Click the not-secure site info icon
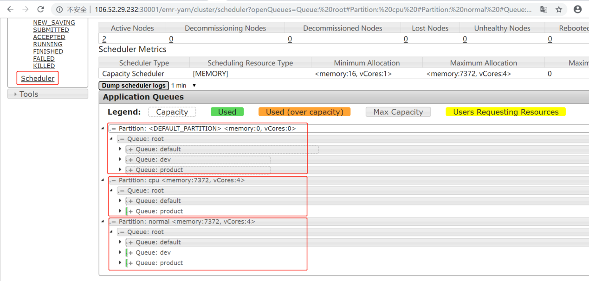 pyautogui.click(x=59, y=9)
